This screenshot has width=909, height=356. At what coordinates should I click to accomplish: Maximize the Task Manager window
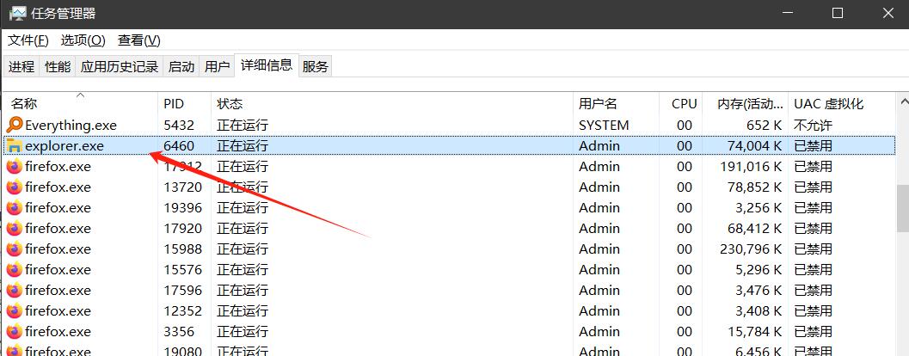(x=837, y=14)
